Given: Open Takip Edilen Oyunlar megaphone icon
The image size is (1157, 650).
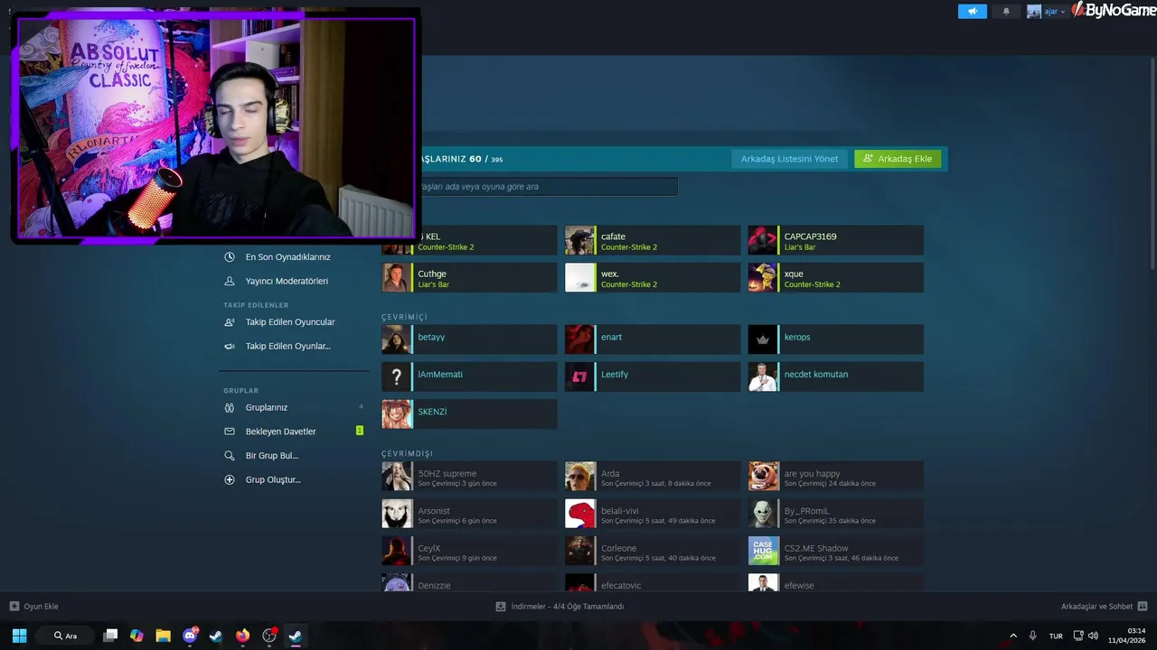Looking at the screenshot, I should (230, 346).
